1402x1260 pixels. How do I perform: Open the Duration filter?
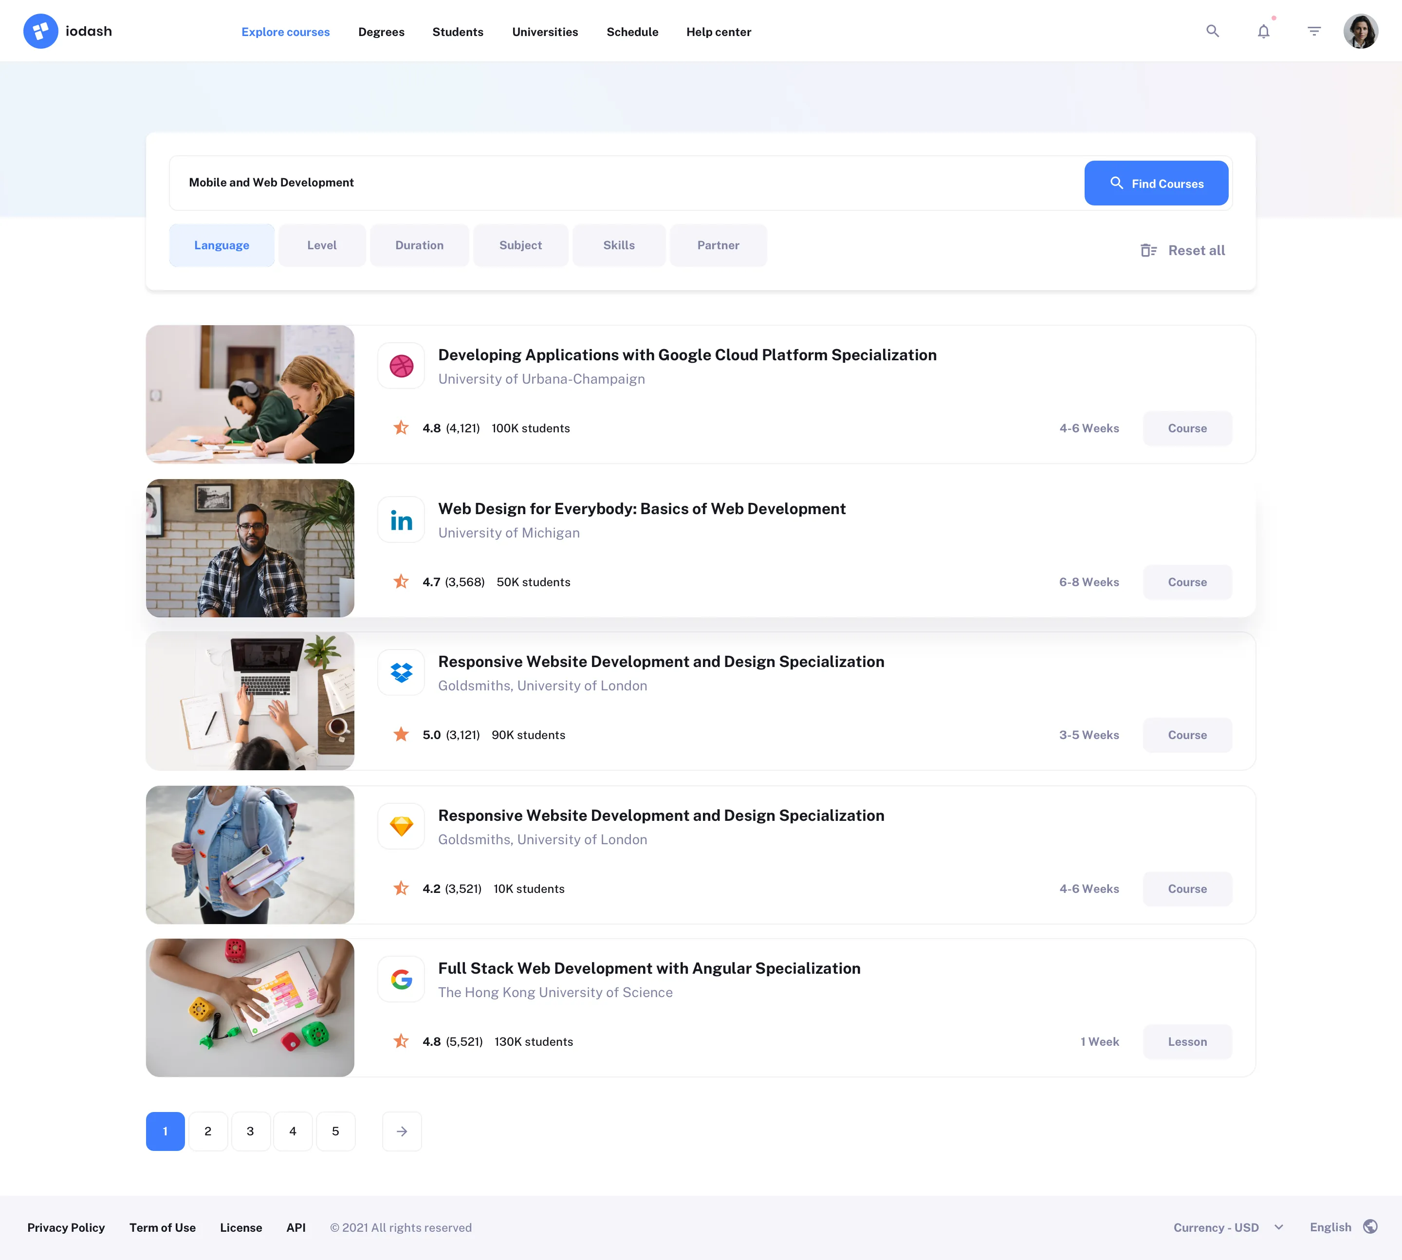click(420, 245)
